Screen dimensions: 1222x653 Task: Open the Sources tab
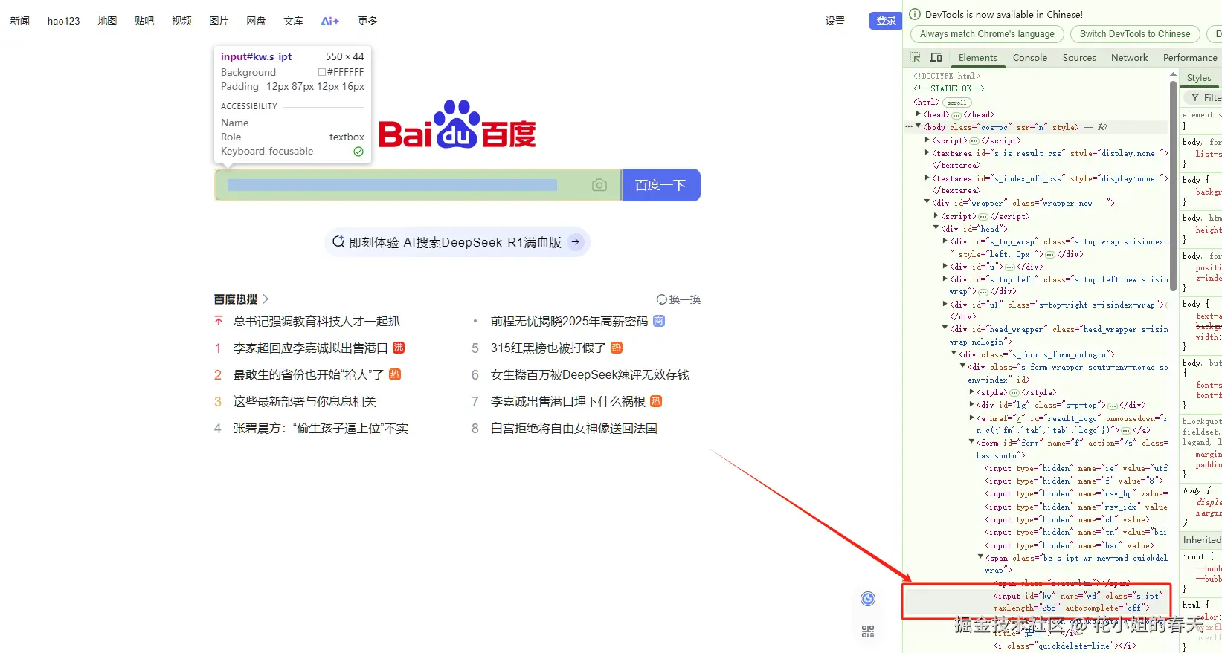[x=1078, y=57]
